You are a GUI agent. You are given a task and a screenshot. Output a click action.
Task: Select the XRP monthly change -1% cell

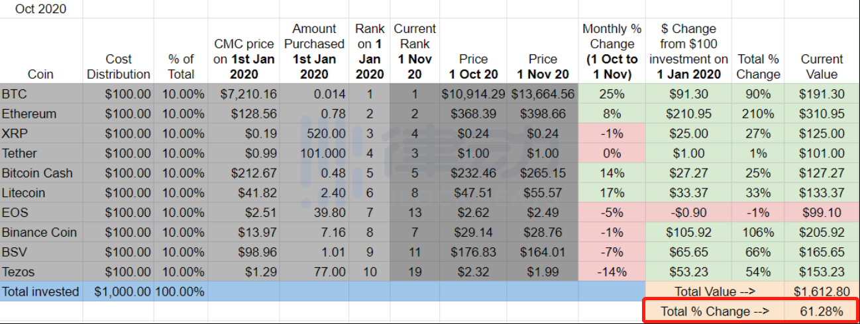(x=612, y=134)
